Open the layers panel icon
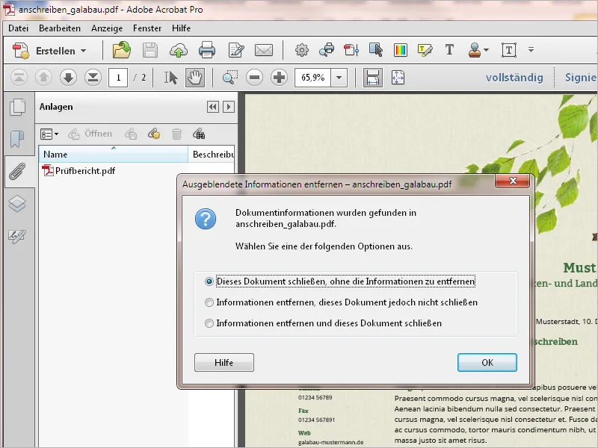Screen dimensions: 598x448 (17, 204)
